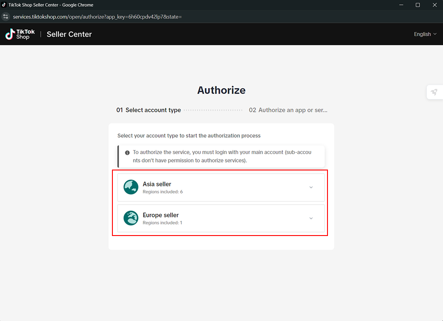The image size is (443, 321).
Task: Click the URL in the address bar
Action: pos(97,17)
